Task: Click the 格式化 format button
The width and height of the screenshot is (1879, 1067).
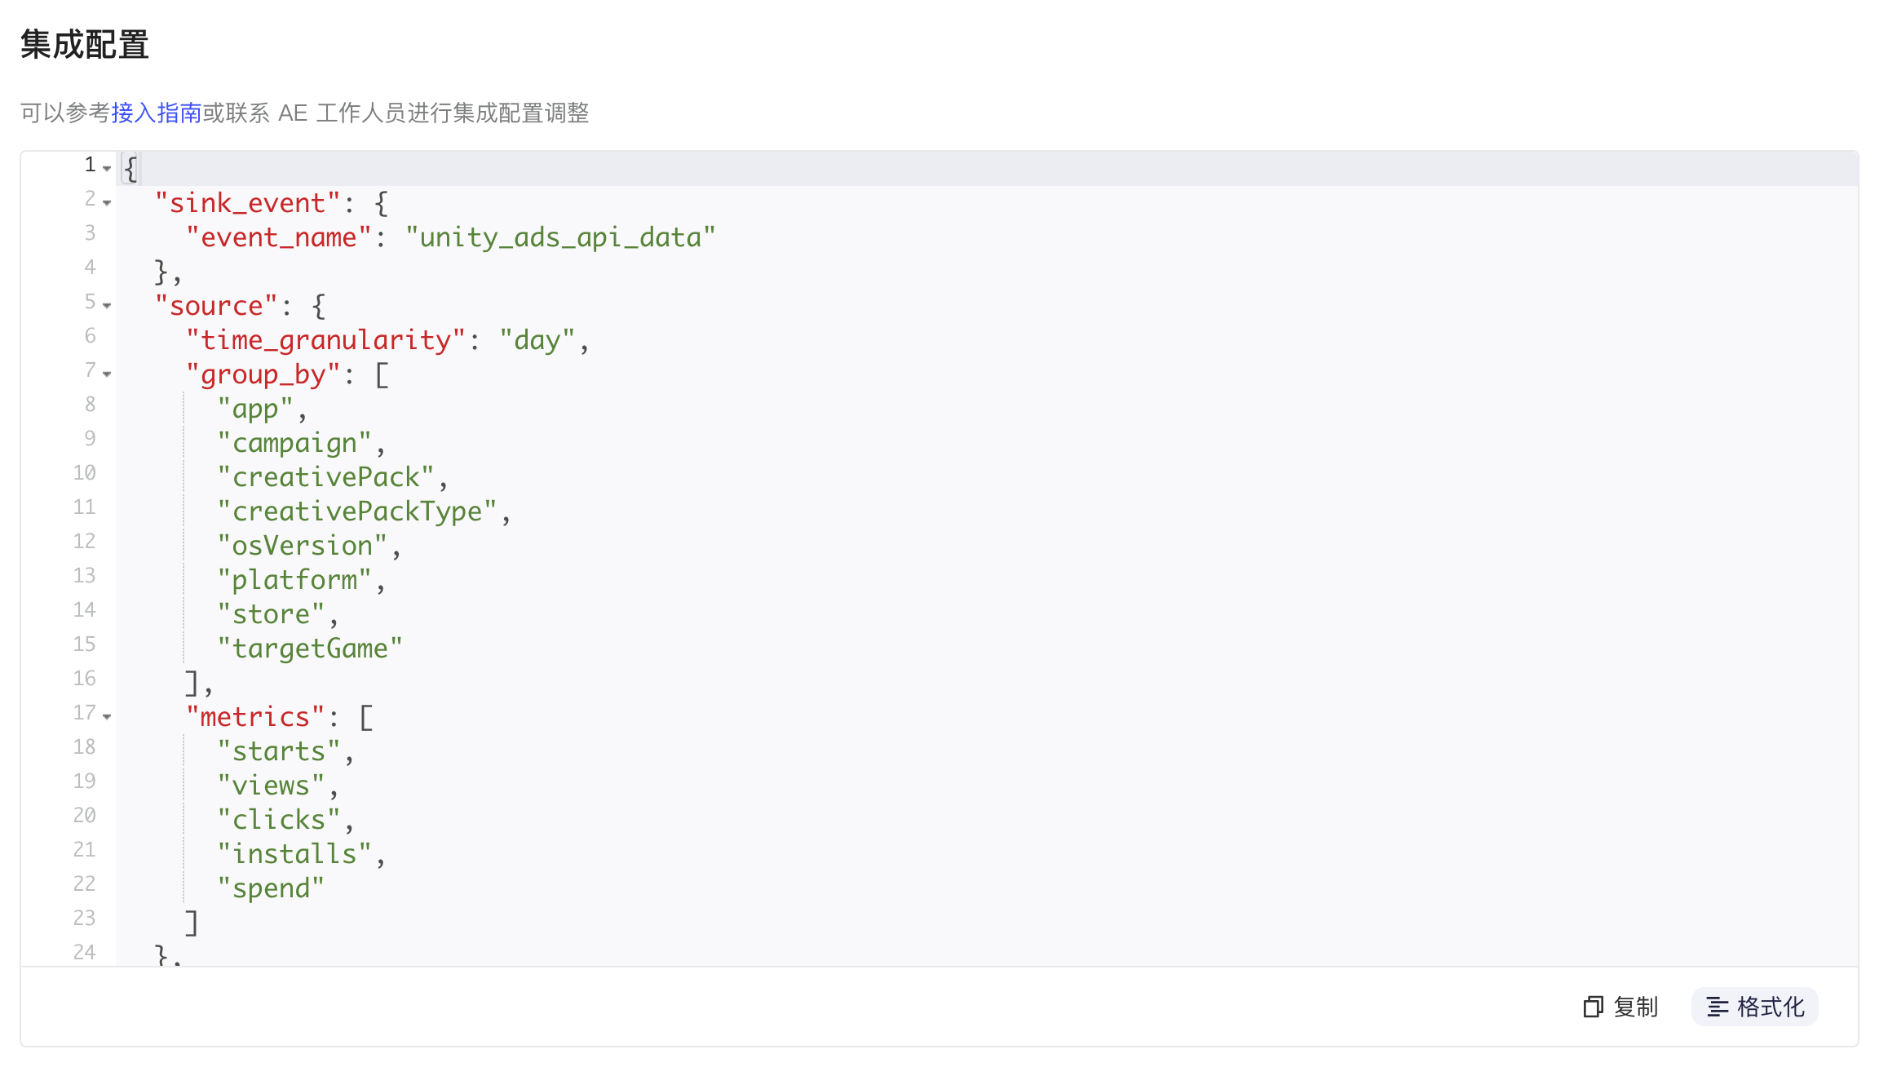Action: tap(1755, 1007)
